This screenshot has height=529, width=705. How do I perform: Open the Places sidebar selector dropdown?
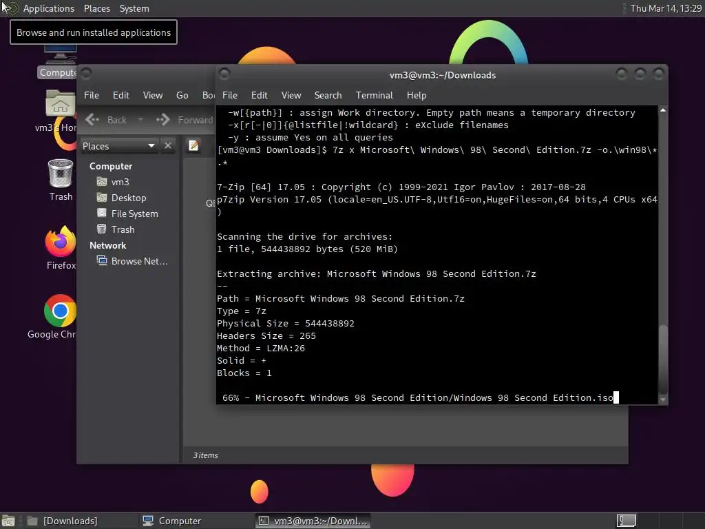[118, 146]
